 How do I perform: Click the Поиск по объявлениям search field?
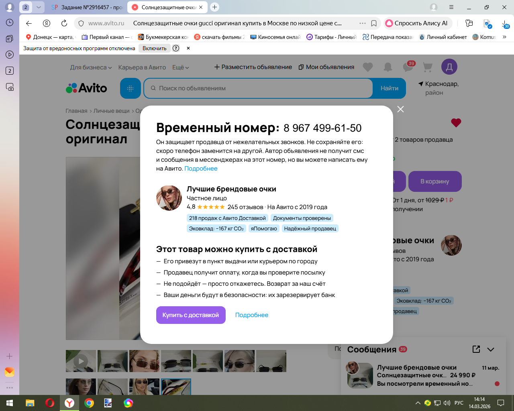pyautogui.click(x=258, y=88)
